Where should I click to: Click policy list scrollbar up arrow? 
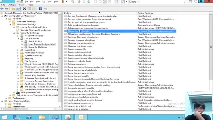[x=211, y=13]
